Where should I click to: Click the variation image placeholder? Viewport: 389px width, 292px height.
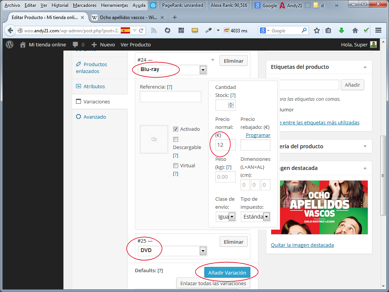coord(154,139)
